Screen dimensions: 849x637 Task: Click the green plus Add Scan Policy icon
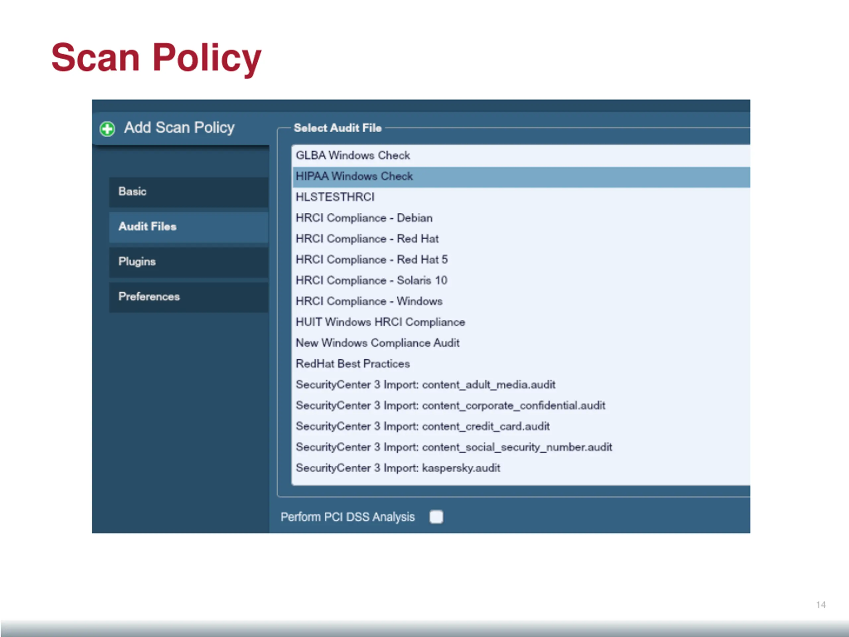[x=107, y=129]
